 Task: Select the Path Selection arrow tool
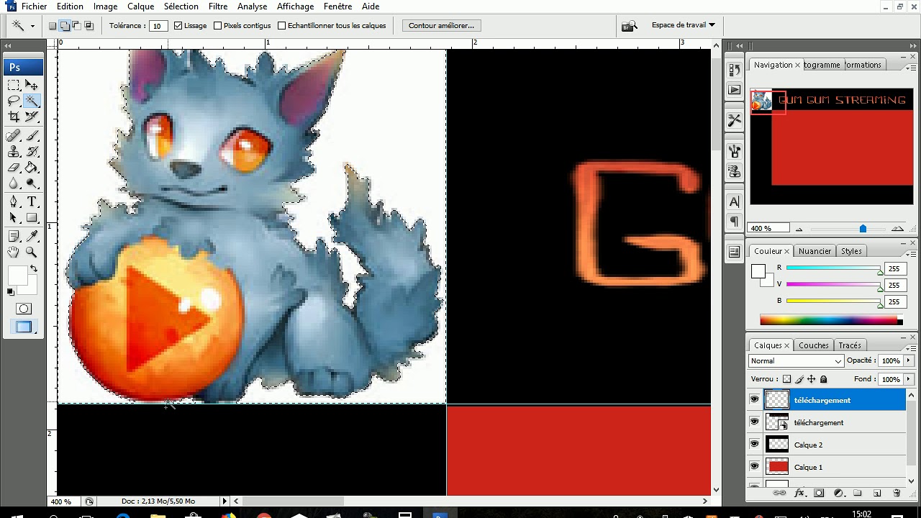(x=14, y=218)
